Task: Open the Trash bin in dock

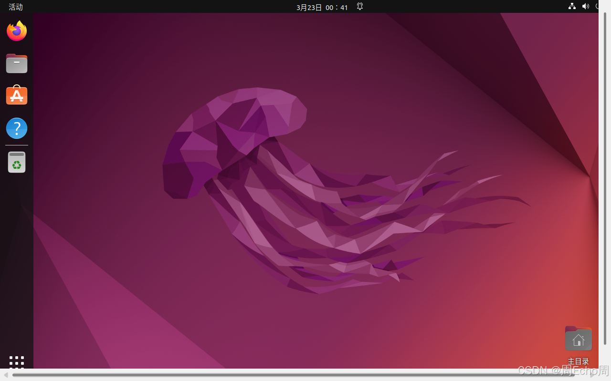Action: (17, 162)
